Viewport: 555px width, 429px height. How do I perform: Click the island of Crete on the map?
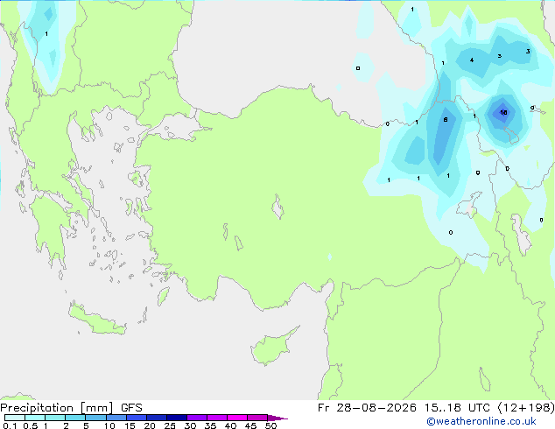coord(96,320)
